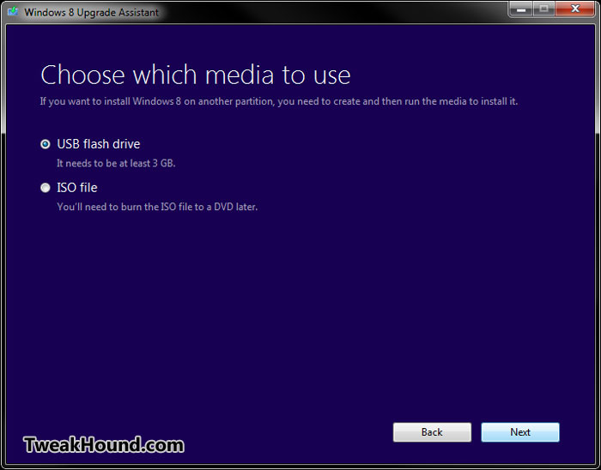Go Back to the previous step
Screen dimensions: 601x470
click(x=432, y=432)
